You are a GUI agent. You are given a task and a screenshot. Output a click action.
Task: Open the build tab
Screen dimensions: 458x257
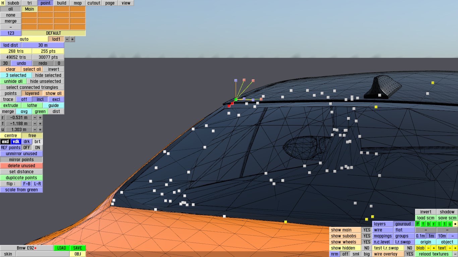click(x=62, y=3)
